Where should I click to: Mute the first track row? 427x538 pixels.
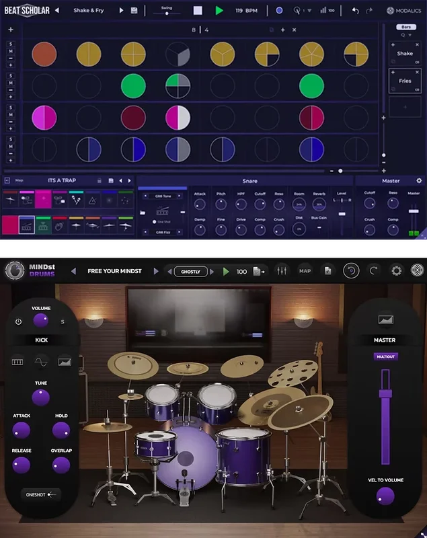11,51
